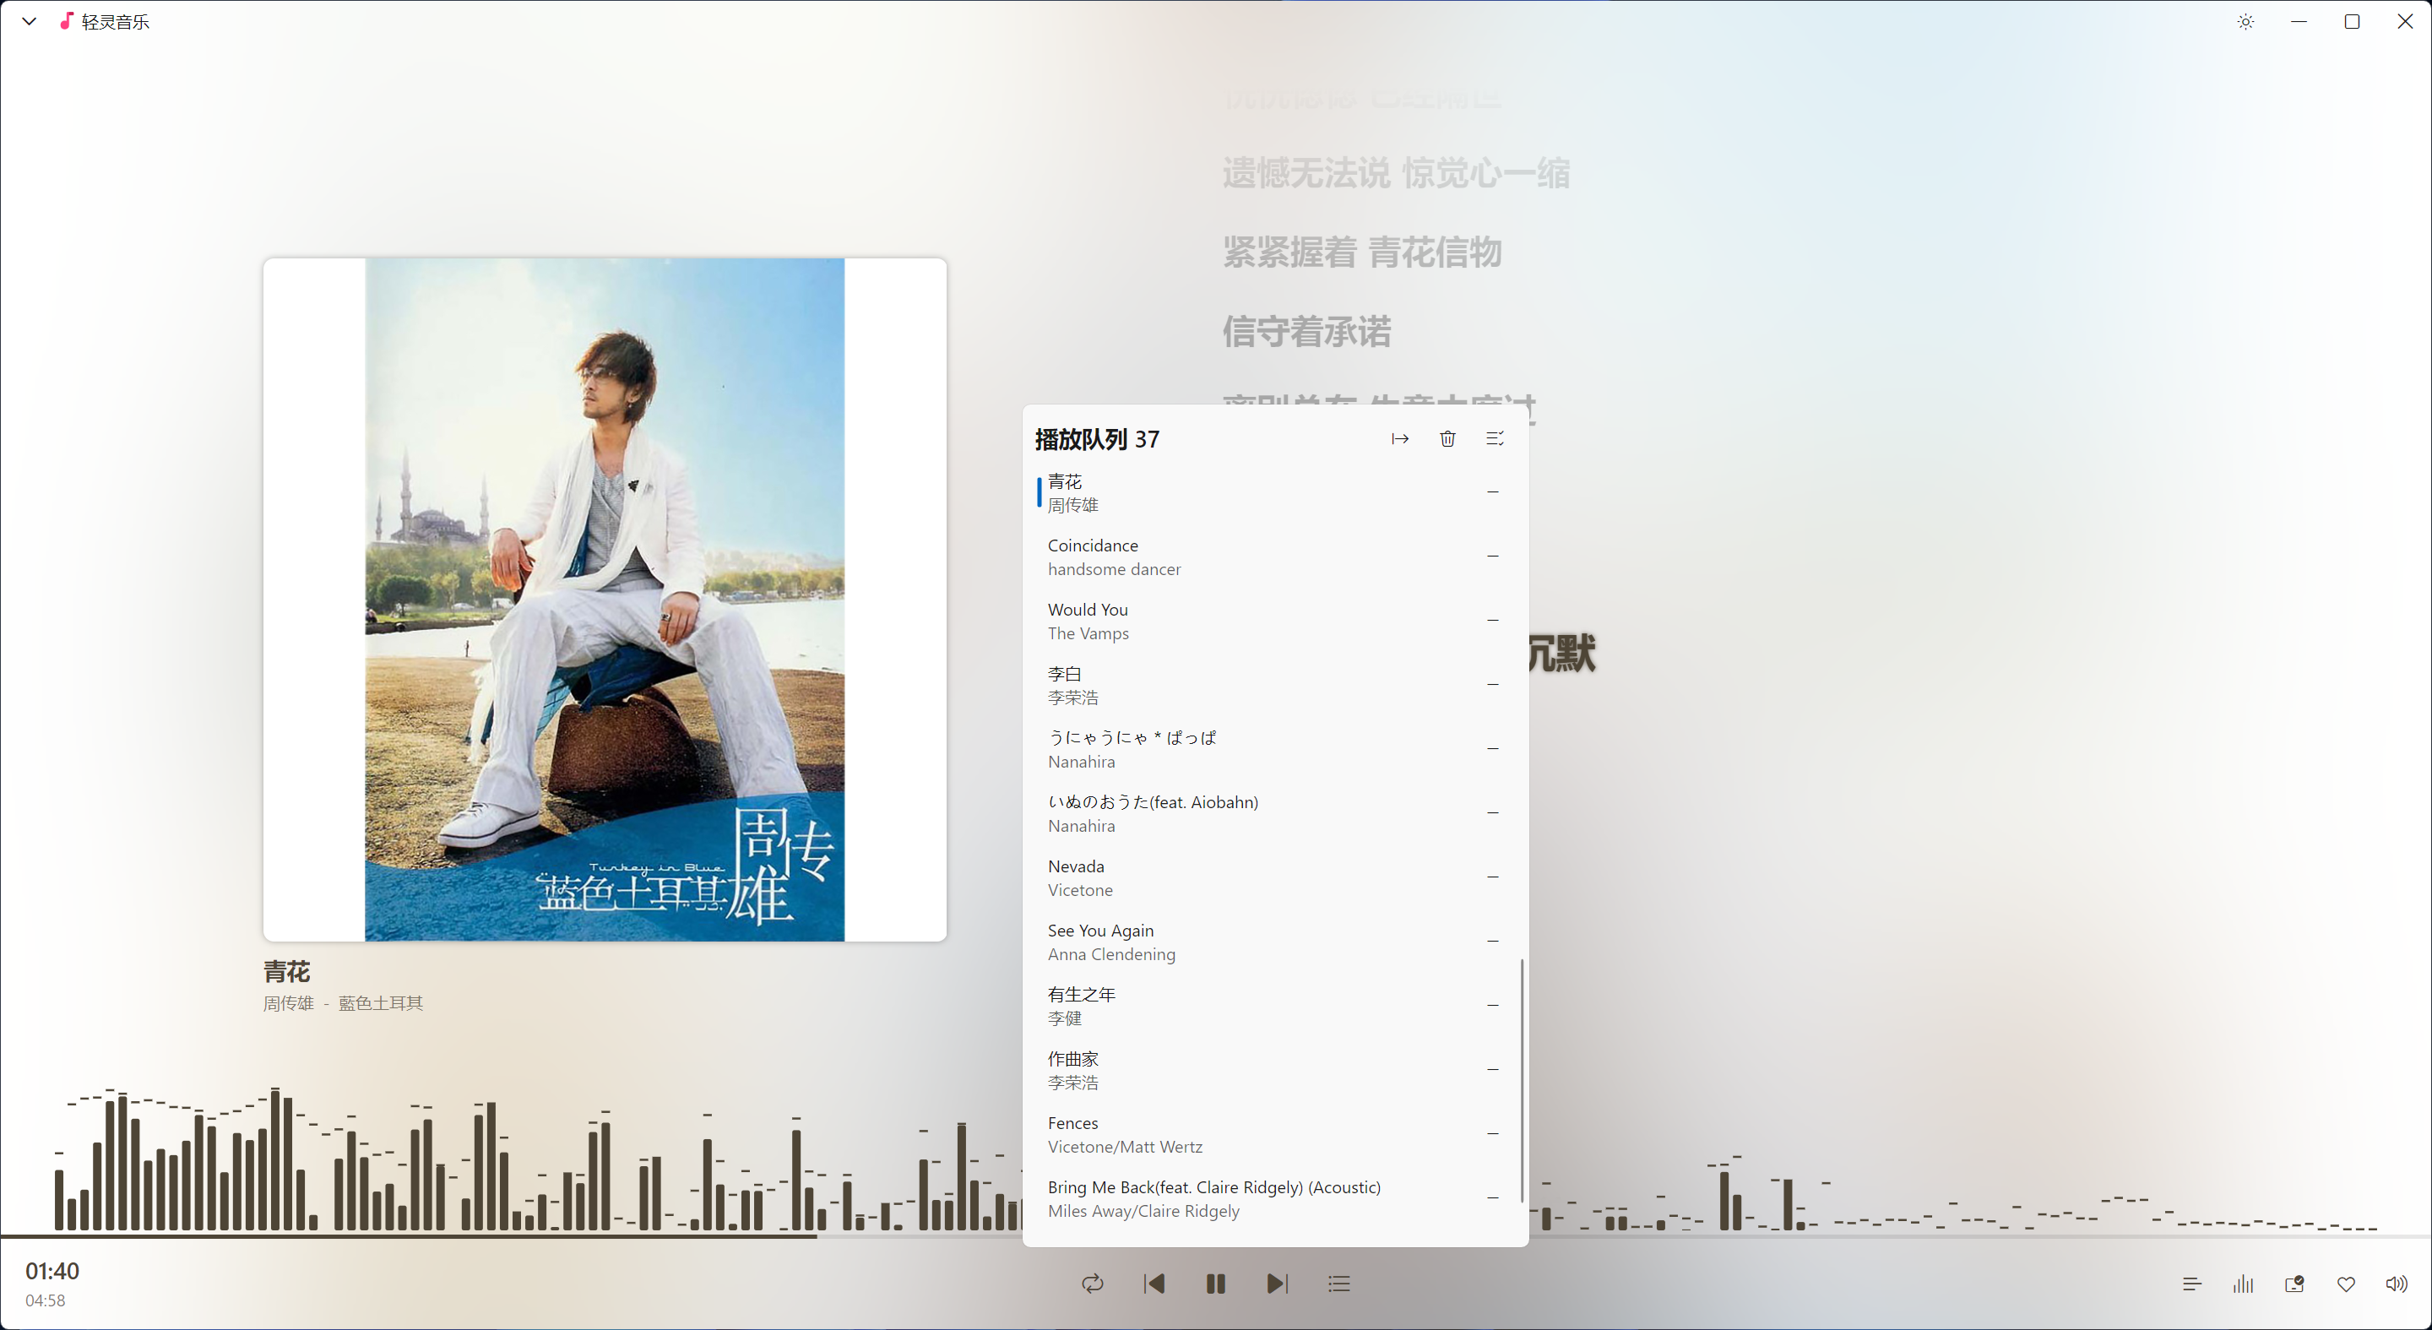Remove Fences from the play queue

[x=1493, y=1133]
